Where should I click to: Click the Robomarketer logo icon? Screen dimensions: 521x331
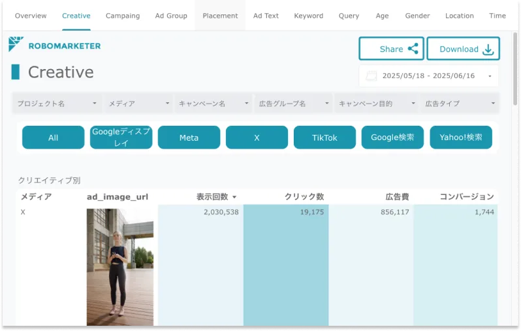pos(16,45)
